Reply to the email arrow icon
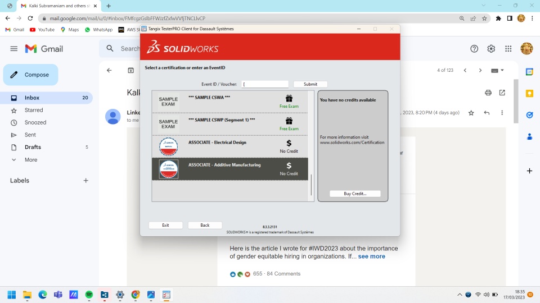This screenshot has width=540, height=303. [x=487, y=113]
